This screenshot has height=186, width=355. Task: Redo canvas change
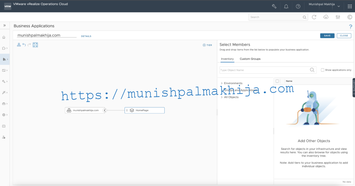tap(29, 45)
